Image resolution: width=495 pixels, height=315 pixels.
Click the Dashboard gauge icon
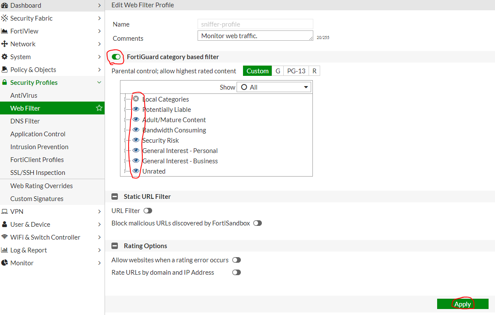tap(5, 6)
